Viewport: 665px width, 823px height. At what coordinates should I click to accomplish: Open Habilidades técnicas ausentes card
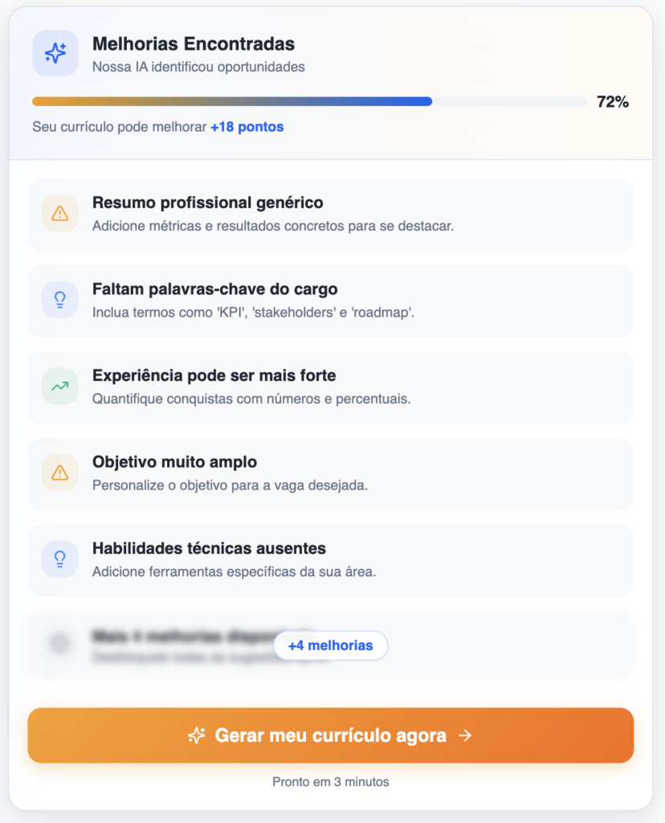click(x=330, y=560)
